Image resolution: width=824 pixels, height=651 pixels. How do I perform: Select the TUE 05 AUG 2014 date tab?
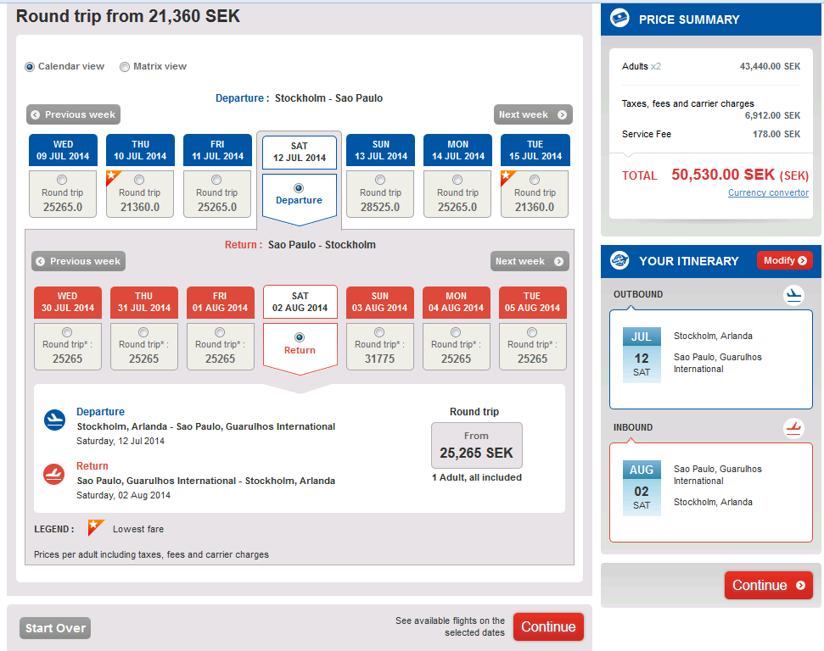coord(532,302)
